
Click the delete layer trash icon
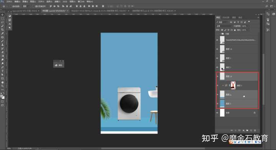tap(255, 130)
